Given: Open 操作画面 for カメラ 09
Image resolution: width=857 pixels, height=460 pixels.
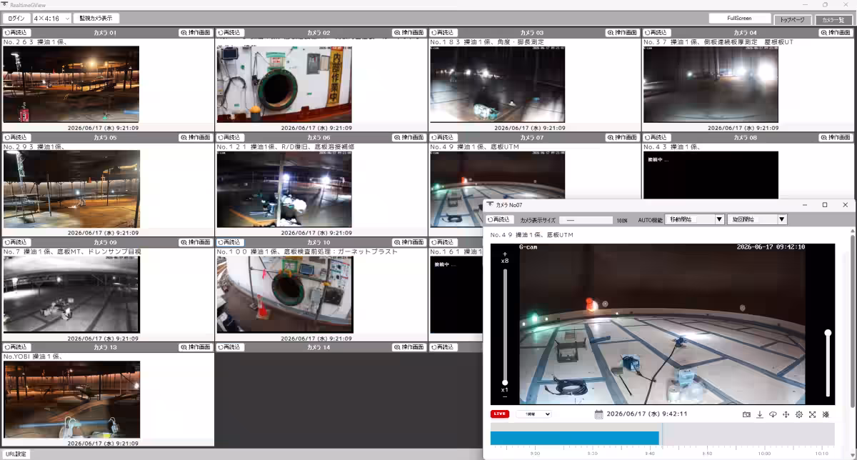Looking at the screenshot, I should (x=195, y=242).
